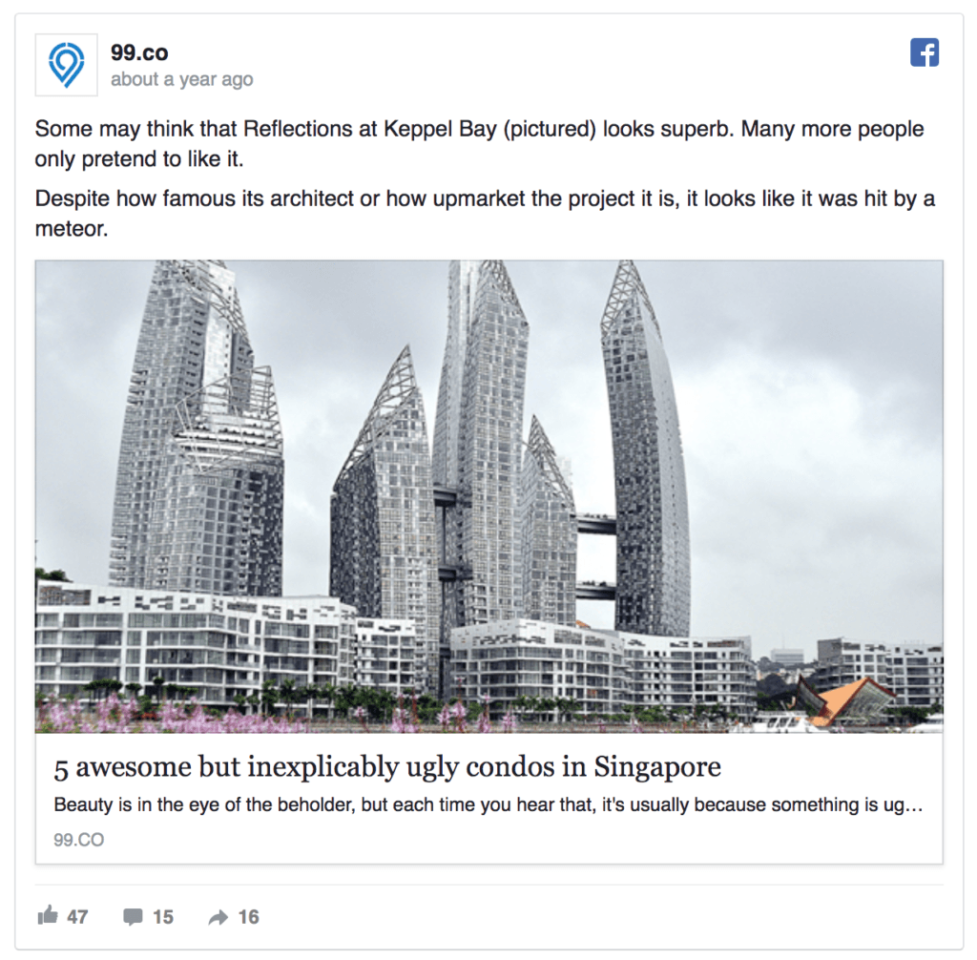View the 47 likes count
The image size is (977, 960).
pyautogui.click(x=77, y=917)
